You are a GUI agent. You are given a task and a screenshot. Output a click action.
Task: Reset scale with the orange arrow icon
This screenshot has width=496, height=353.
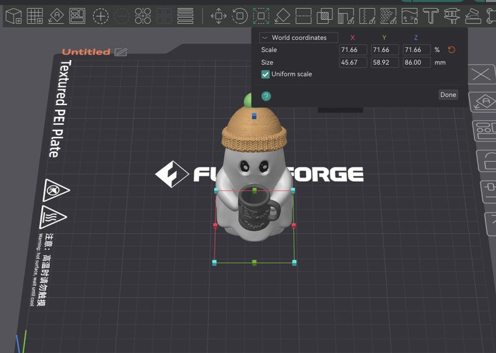(x=452, y=49)
